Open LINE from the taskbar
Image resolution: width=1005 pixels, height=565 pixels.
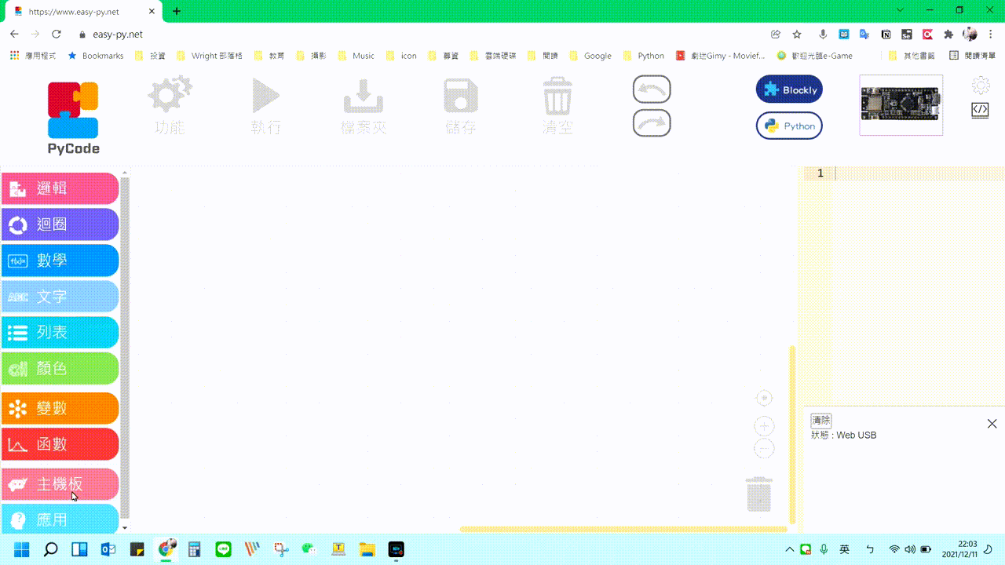point(224,549)
